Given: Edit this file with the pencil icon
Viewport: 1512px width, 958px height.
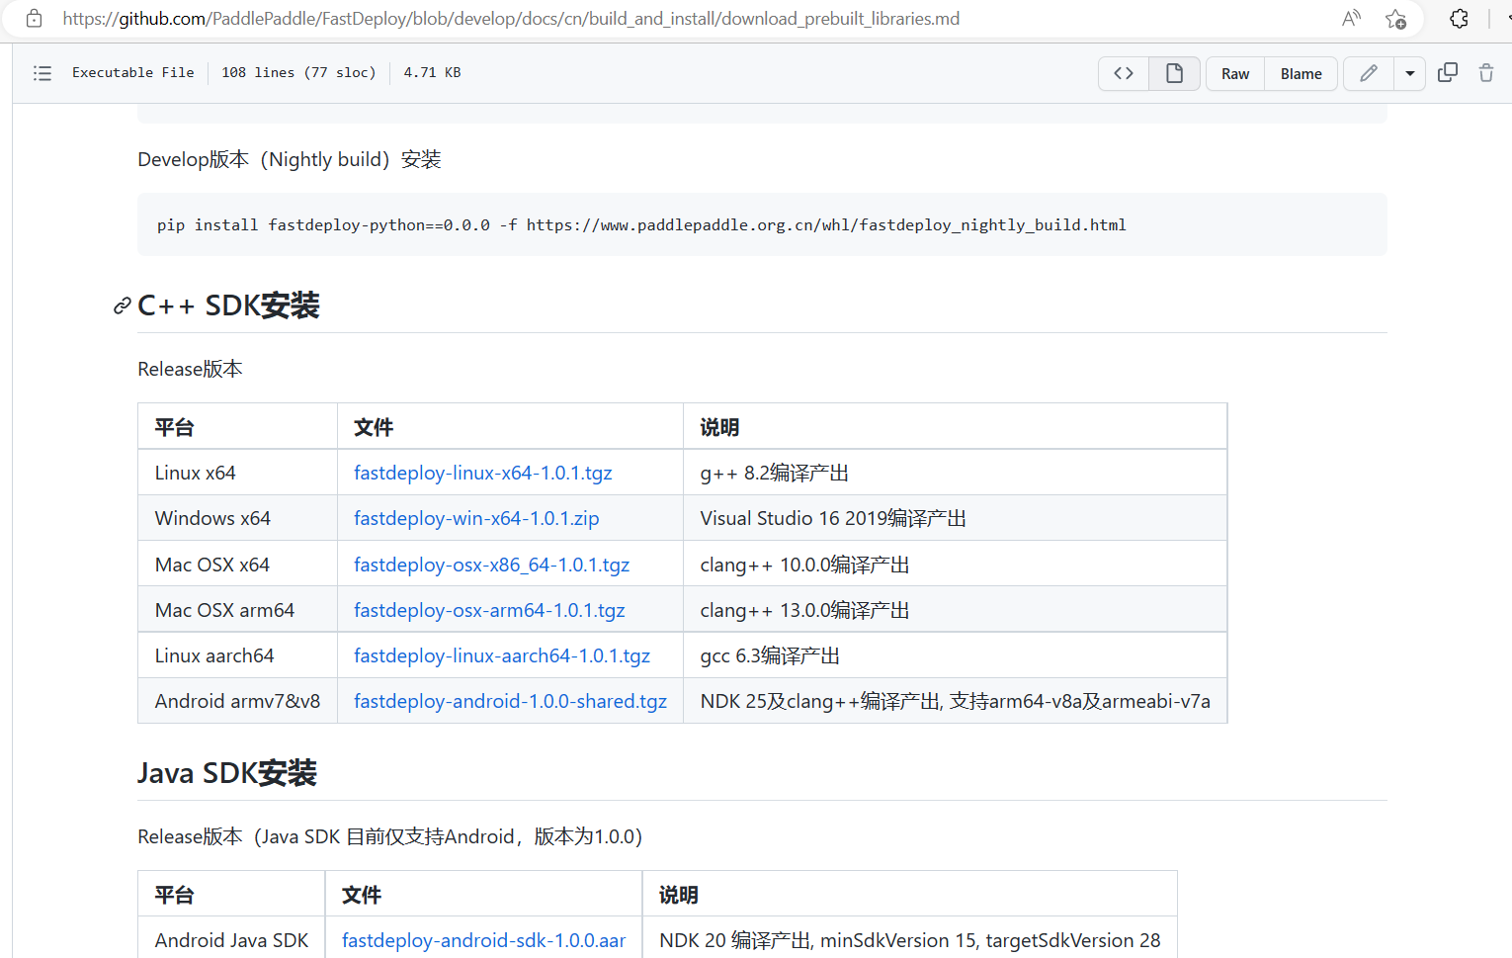Looking at the screenshot, I should 1368,73.
